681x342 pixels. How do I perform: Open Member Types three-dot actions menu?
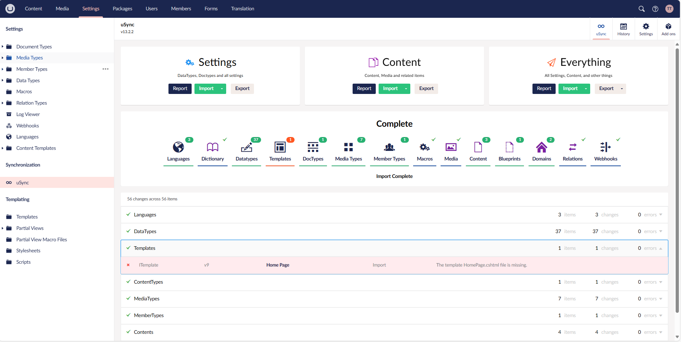coord(105,69)
